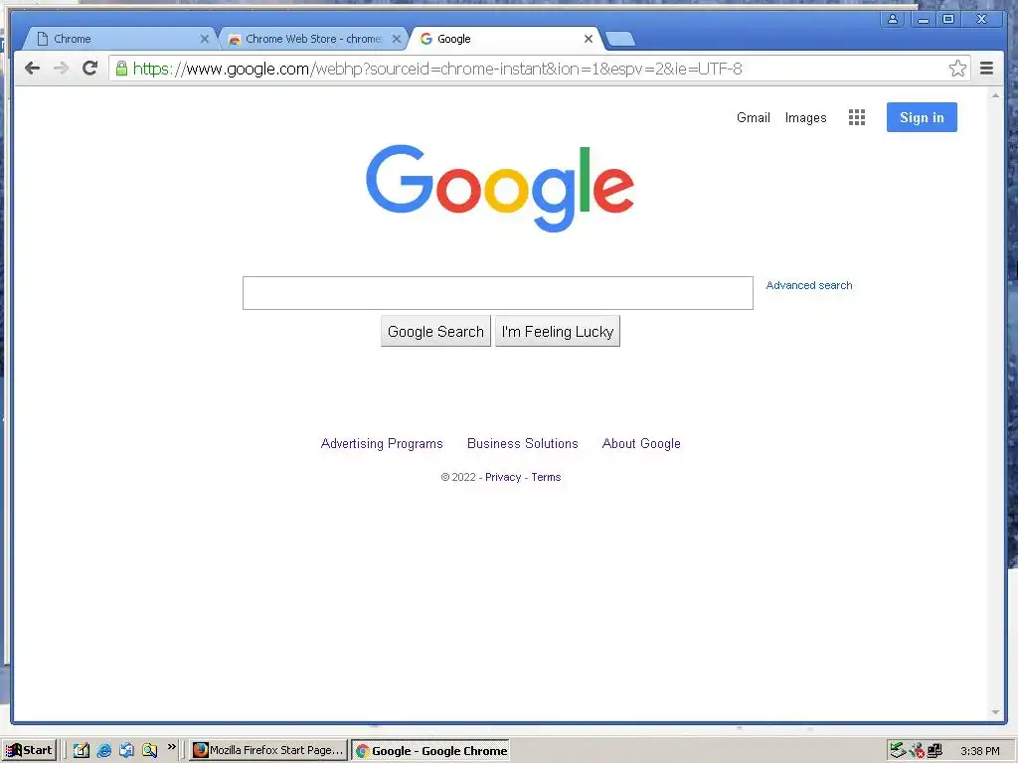
Task: Click the Outlook Express Quick Launch icon
Action: click(126, 751)
